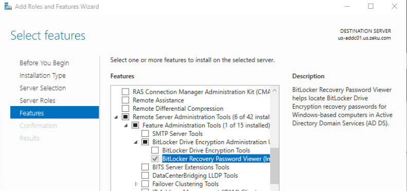
Task: Check the RAS Connection Manager Administration Kit box
Action: [126, 92]
